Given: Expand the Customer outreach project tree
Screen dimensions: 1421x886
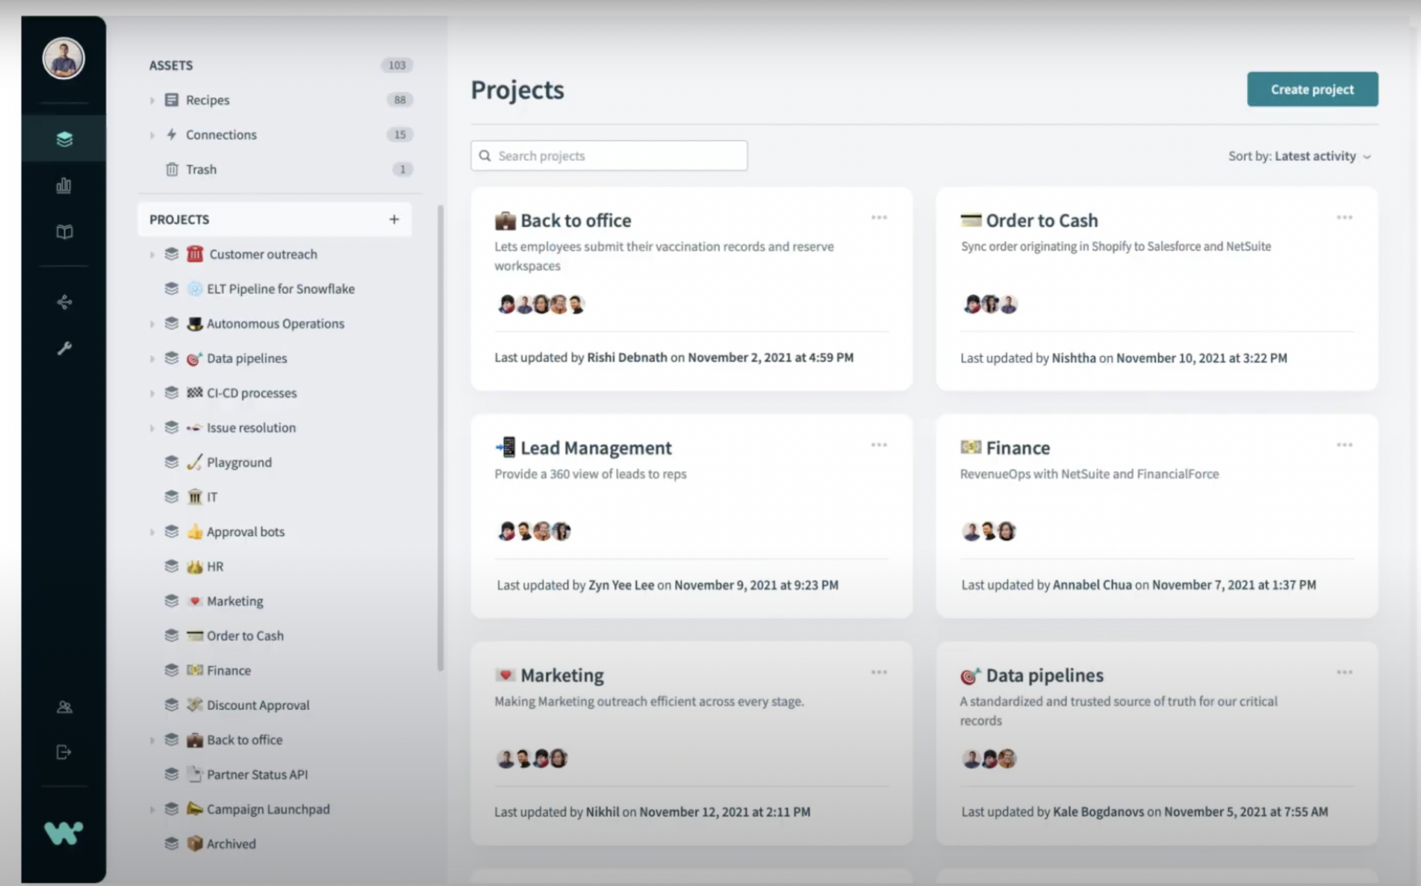Looking at the screenshot, I should click(x=153, y=254).
